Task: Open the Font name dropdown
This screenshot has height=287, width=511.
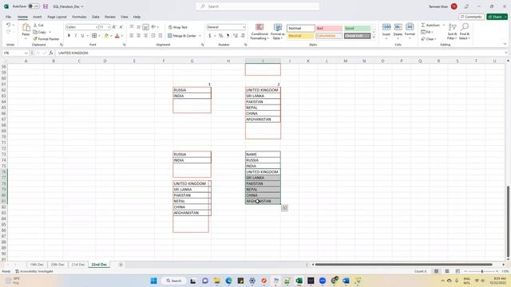Action: (97, 27)
